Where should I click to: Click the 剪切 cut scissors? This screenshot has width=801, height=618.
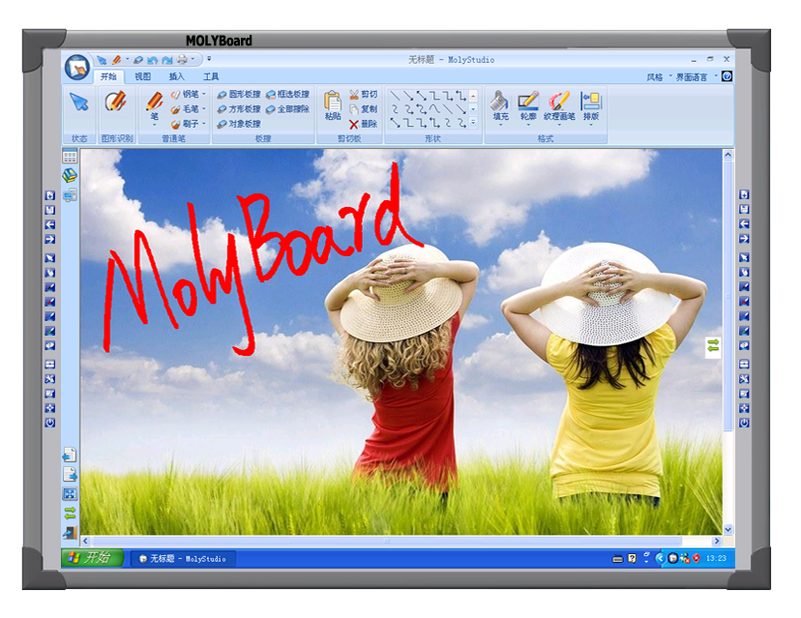[363, 95]
